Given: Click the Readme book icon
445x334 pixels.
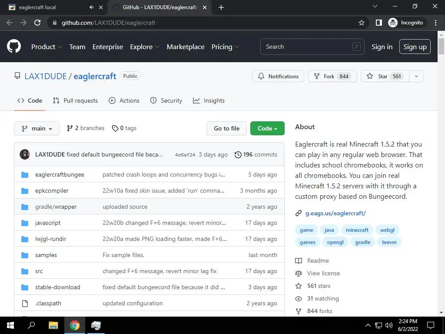Looking at the screenshot, I should pyautogui.click(x=299, y=261).
